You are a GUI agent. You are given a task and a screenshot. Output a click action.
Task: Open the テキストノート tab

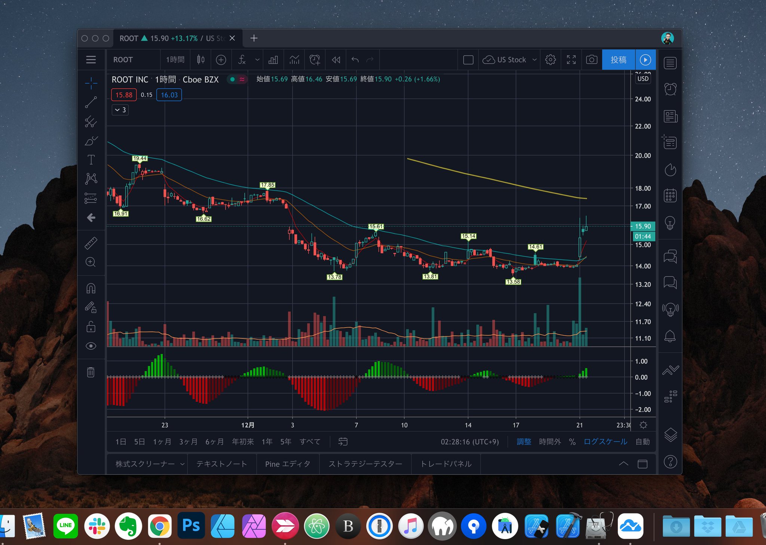tap(222, 464)
